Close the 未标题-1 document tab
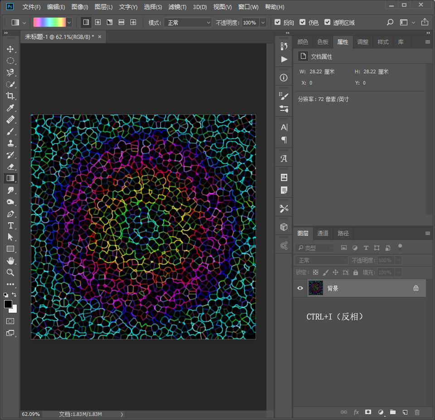Screen dimensions: 435x420 pos(100,37)
